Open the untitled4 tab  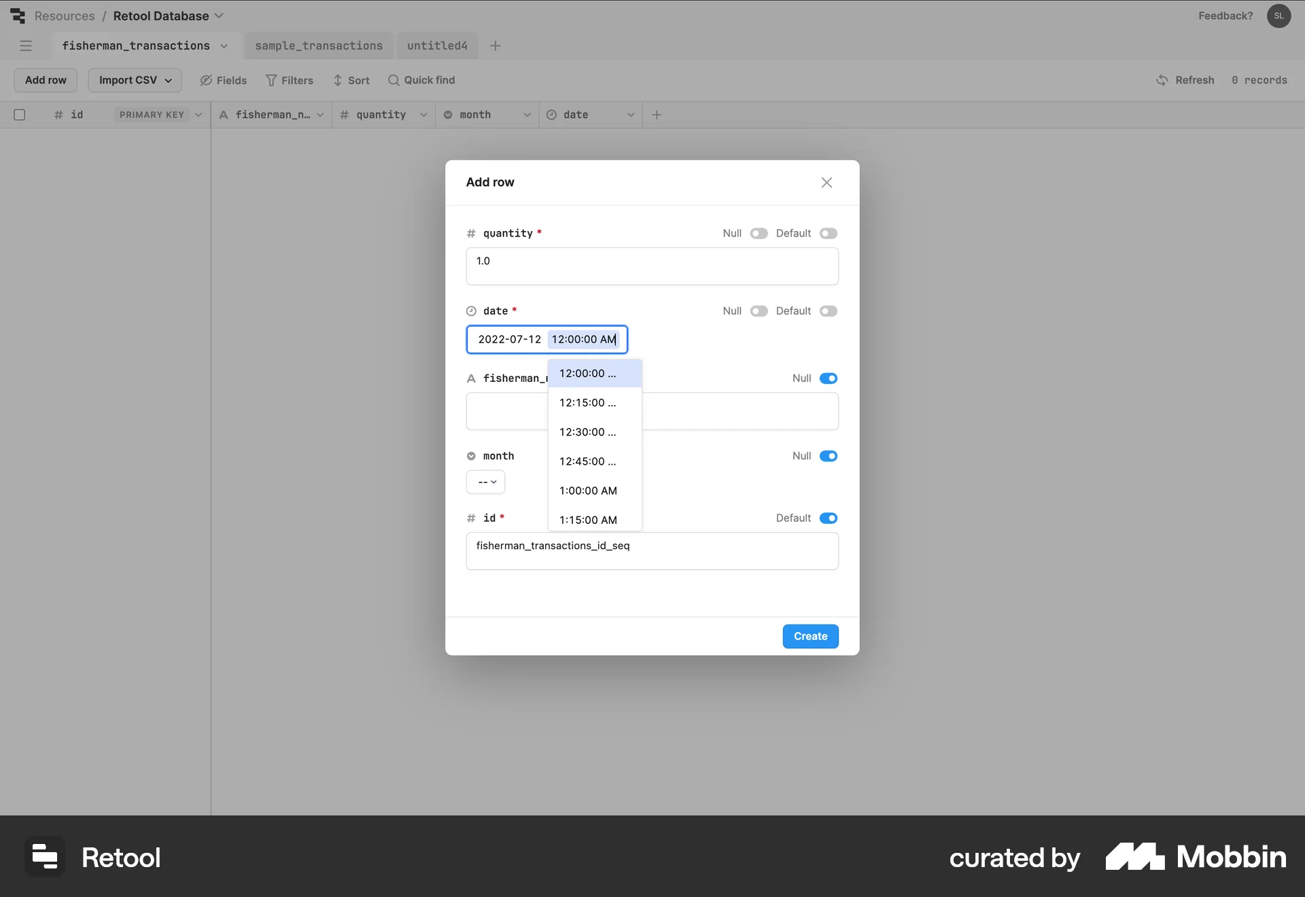pos(436,46)
